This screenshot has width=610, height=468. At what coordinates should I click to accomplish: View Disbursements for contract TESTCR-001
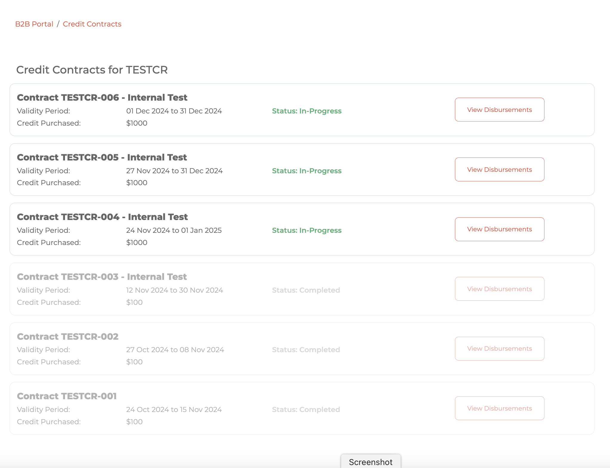coord(499,408)
